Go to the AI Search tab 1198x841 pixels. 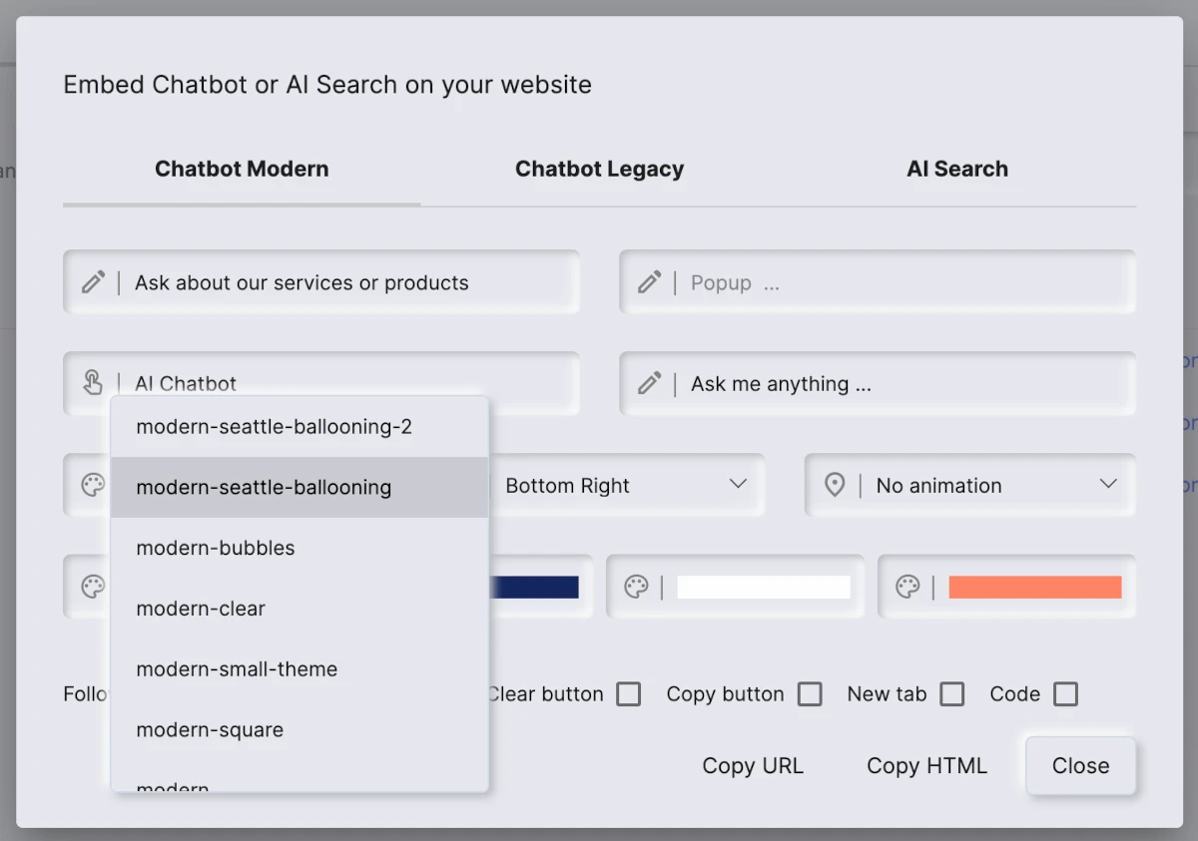[957, 170]
